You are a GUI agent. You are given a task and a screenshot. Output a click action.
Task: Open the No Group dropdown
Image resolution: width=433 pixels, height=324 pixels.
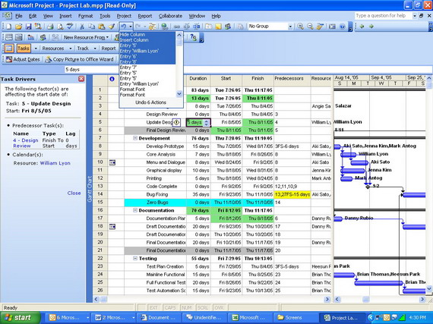coord(290,27)
